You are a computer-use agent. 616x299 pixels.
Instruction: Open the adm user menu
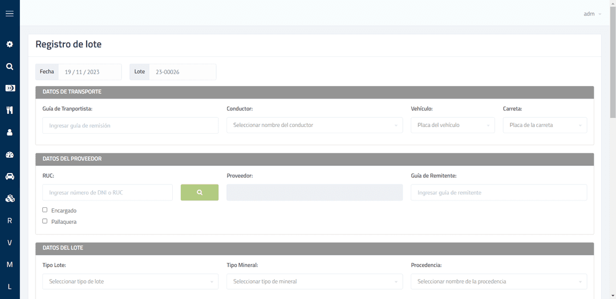pos(592,14)
